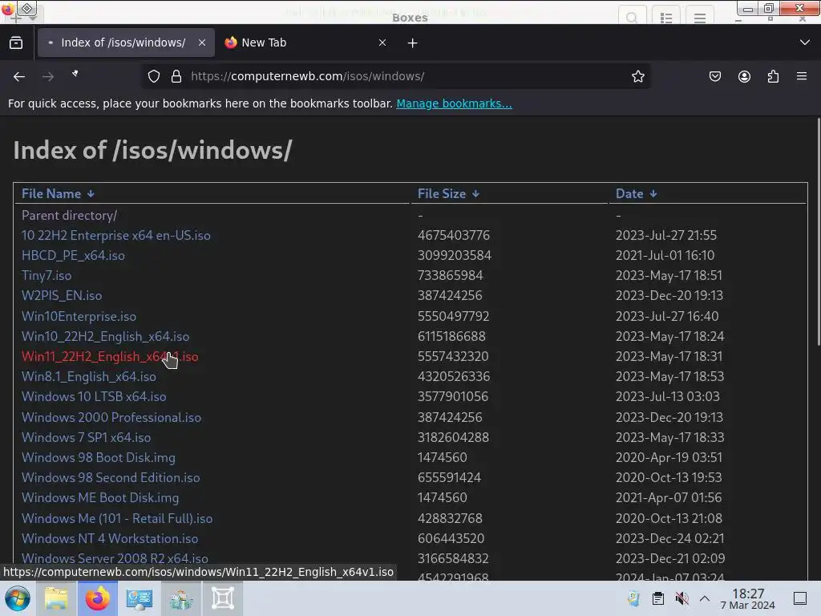Sort by File Name column header

(x=58, y=194)
